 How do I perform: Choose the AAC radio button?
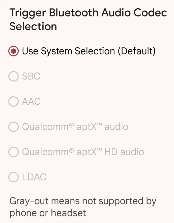[x=13, y=102]
